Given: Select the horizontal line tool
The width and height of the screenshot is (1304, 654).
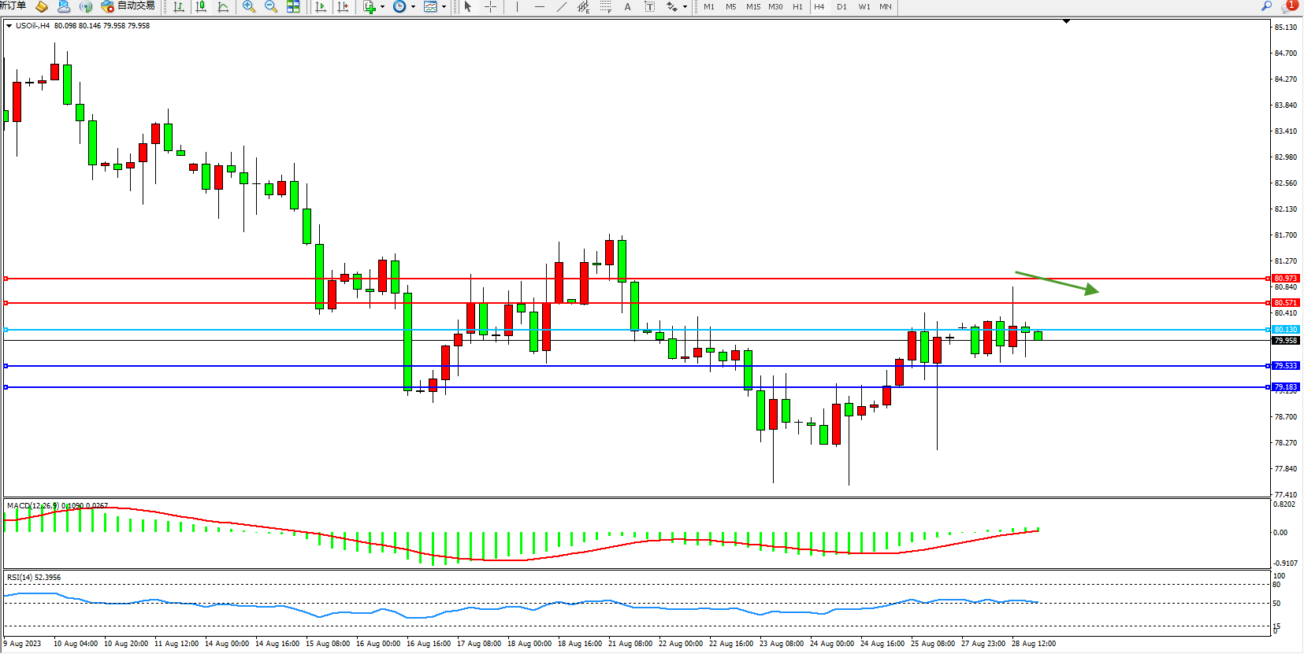Looking at the screenshot, I should point(539,7).
